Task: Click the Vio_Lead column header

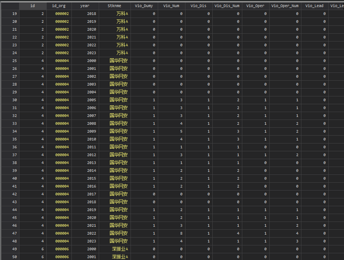Action: click(314, 6)
